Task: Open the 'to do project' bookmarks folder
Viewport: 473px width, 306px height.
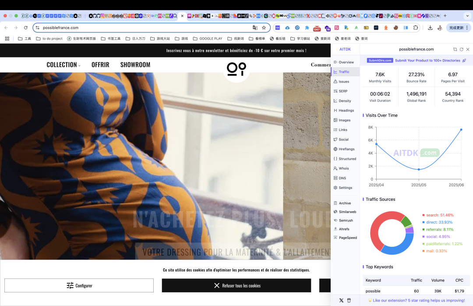Action: click(x=49, y=39)
